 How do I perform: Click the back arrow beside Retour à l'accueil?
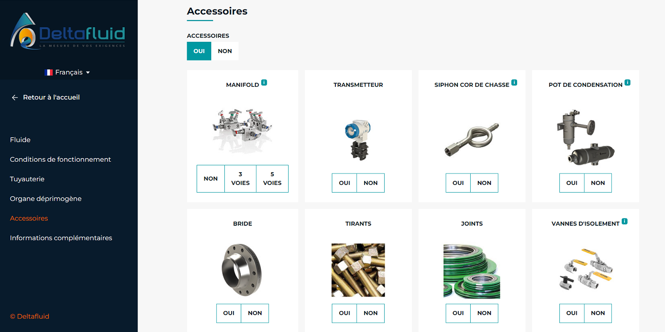[15, 98]
